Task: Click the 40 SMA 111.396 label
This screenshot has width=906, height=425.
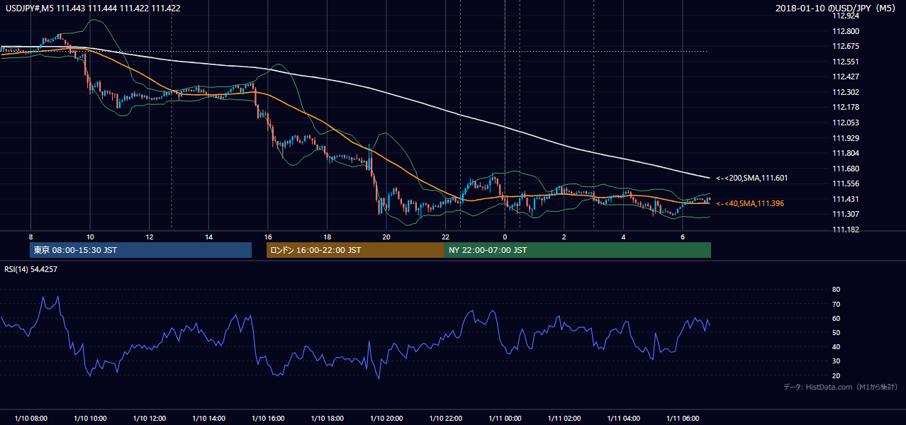Action: (750, 203)
